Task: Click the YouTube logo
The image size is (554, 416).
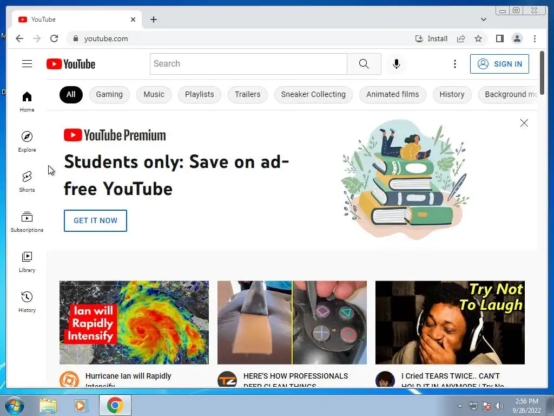Action: click(71, 64)
